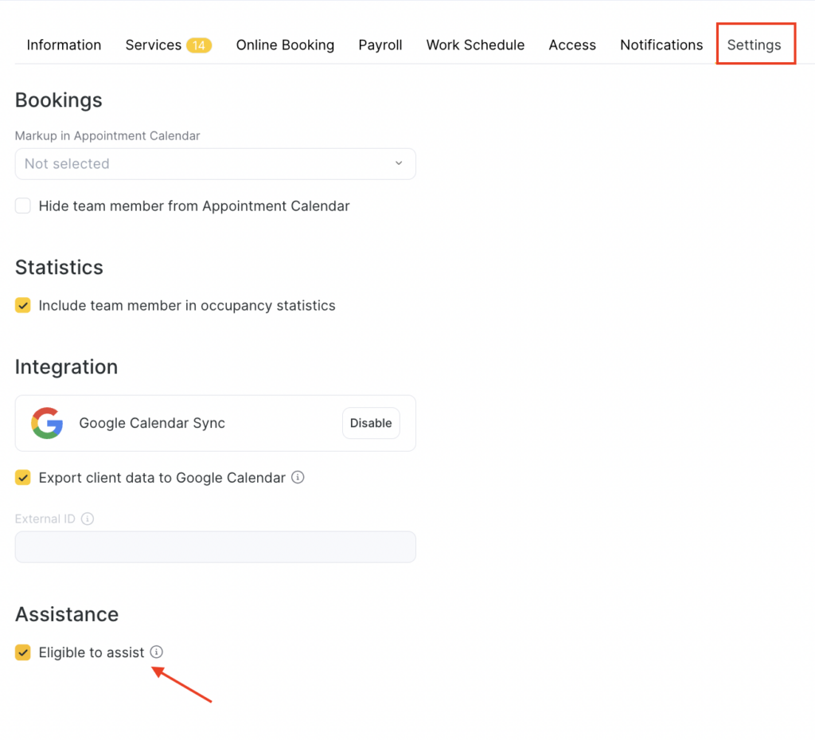Click the External ID input field
This screenshot has height=740, width=815.
coord(215,547)
